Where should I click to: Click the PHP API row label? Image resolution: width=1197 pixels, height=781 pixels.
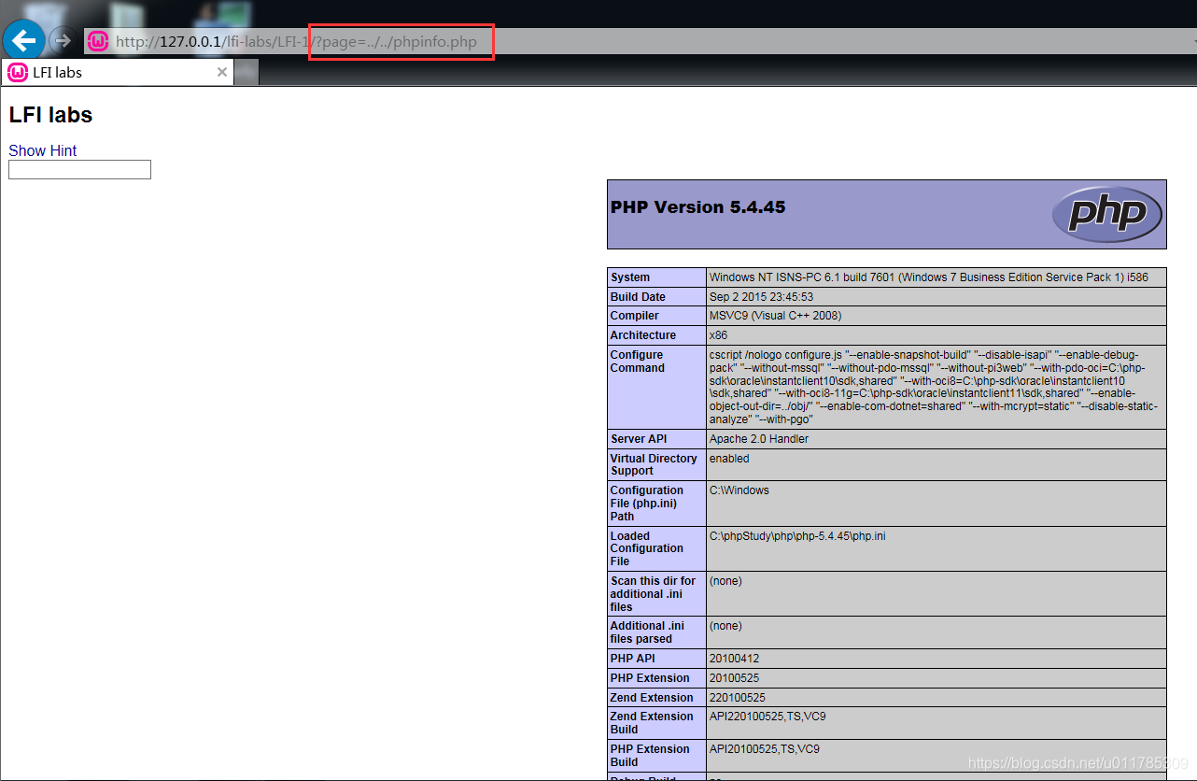(632, 659)
